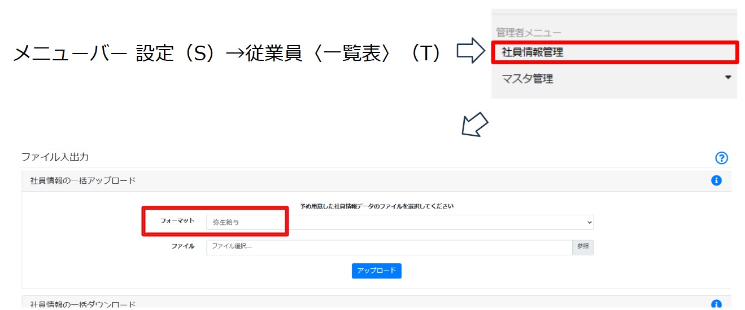Image resolution: width=745 pixels, height=310 pixels.
Task: Open the 社員情報管理 menu item
Action: coord(615,52)
